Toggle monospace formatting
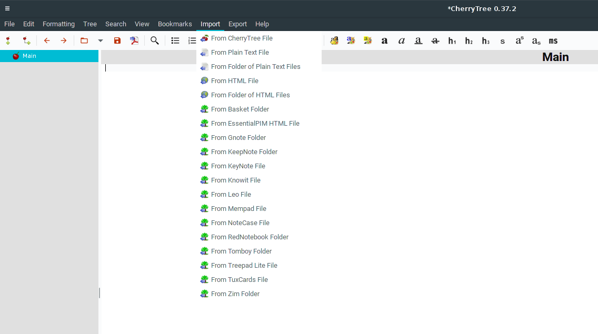The image size is (598, 334). (x=553, y=41)
